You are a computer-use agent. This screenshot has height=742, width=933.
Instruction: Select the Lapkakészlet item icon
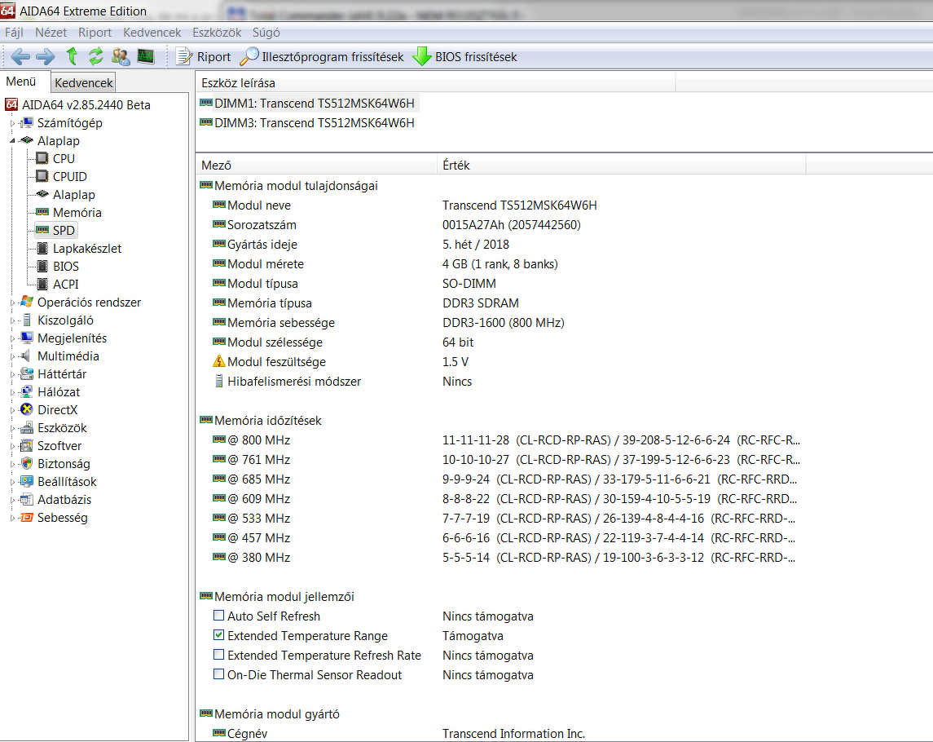(x=42, y=249)
